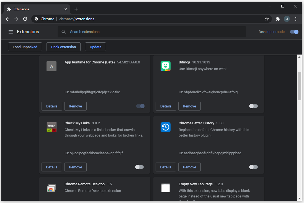
Task: Open a new tab with plus button
Action: (76, 9)
